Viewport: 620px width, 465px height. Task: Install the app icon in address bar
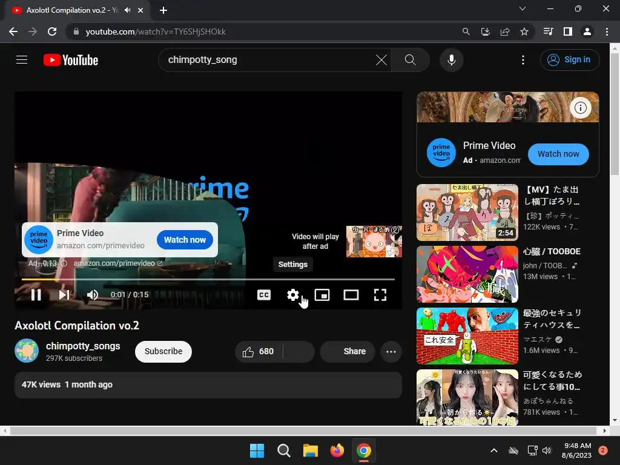[485, 31]
